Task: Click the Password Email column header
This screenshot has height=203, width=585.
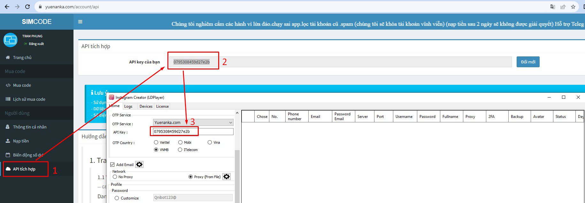Action: (343, 116)
